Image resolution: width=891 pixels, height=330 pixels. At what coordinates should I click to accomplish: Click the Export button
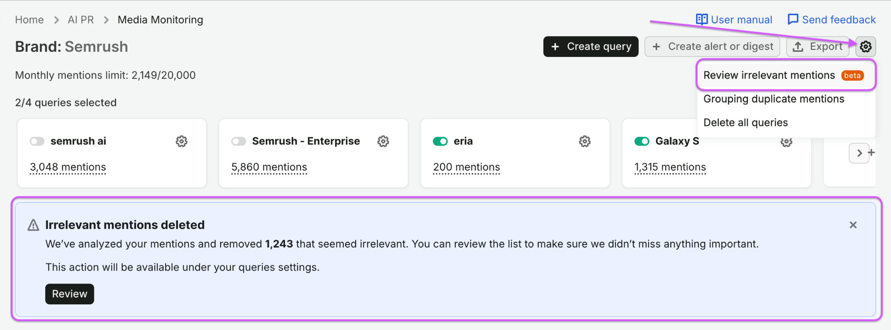817,46
